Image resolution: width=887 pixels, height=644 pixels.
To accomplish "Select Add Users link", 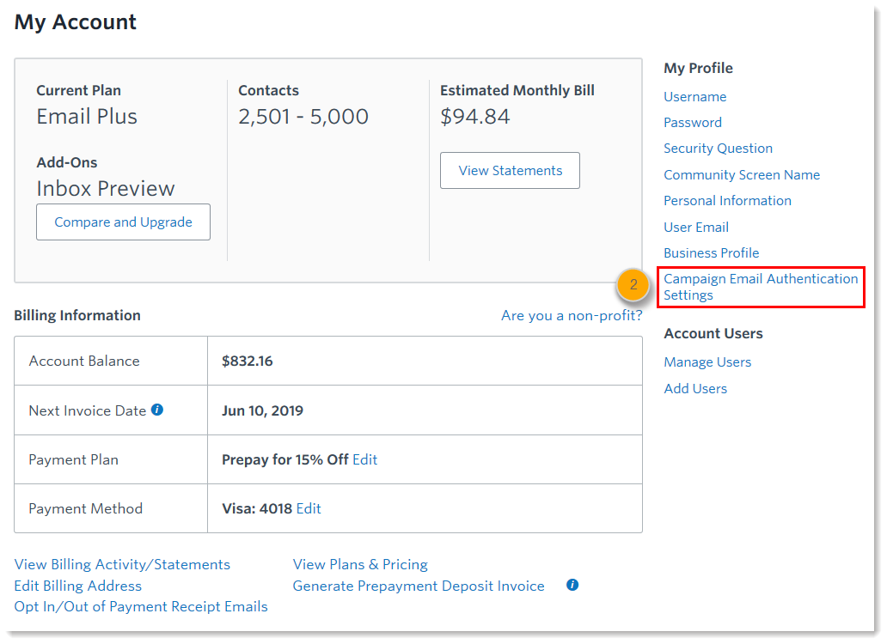I will coord(695,389).
